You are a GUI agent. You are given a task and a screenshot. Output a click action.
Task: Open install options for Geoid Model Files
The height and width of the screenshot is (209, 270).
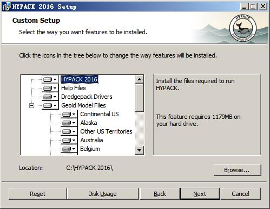tap(50, 105)
